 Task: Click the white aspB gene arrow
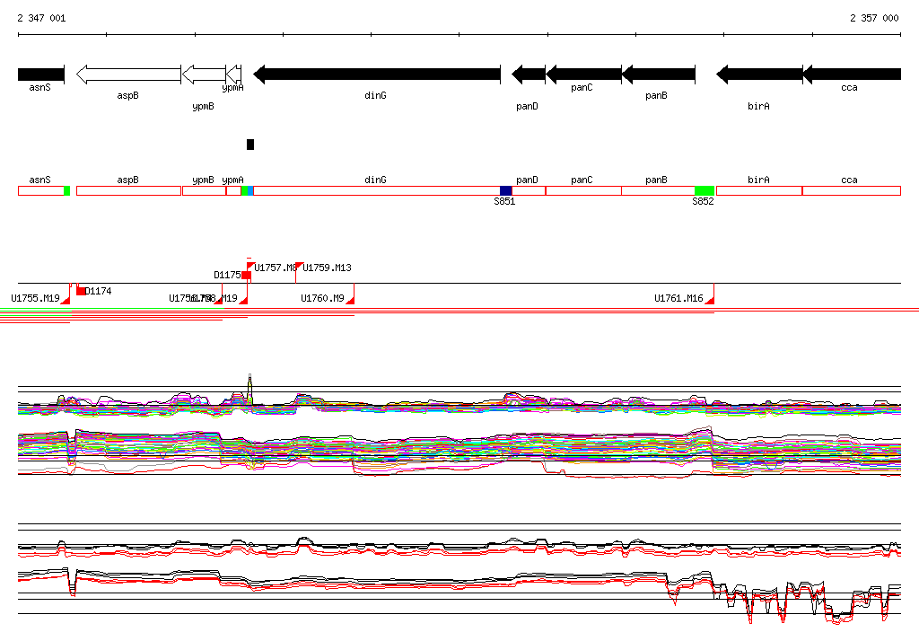(128, 74)
